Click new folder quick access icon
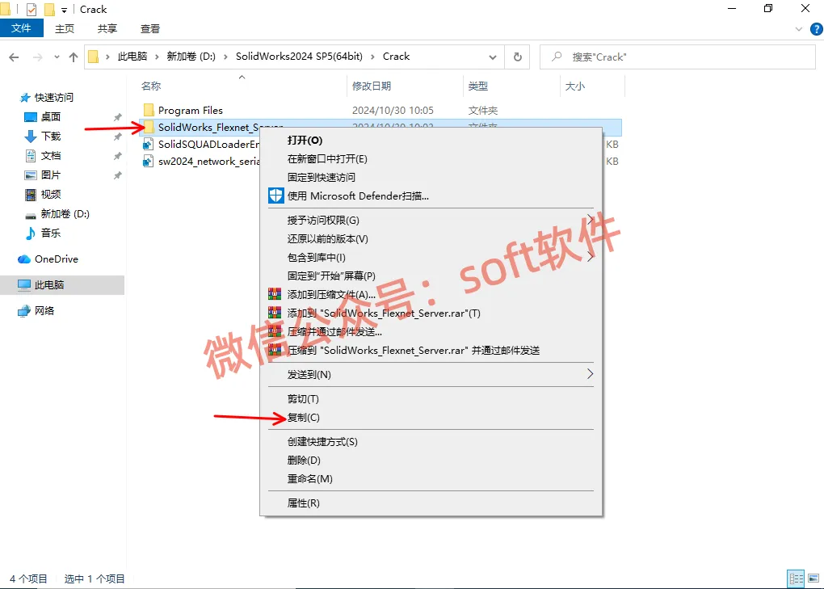This screenshot has height=589, width=824. pyautogui.click(x=49, y=9)
